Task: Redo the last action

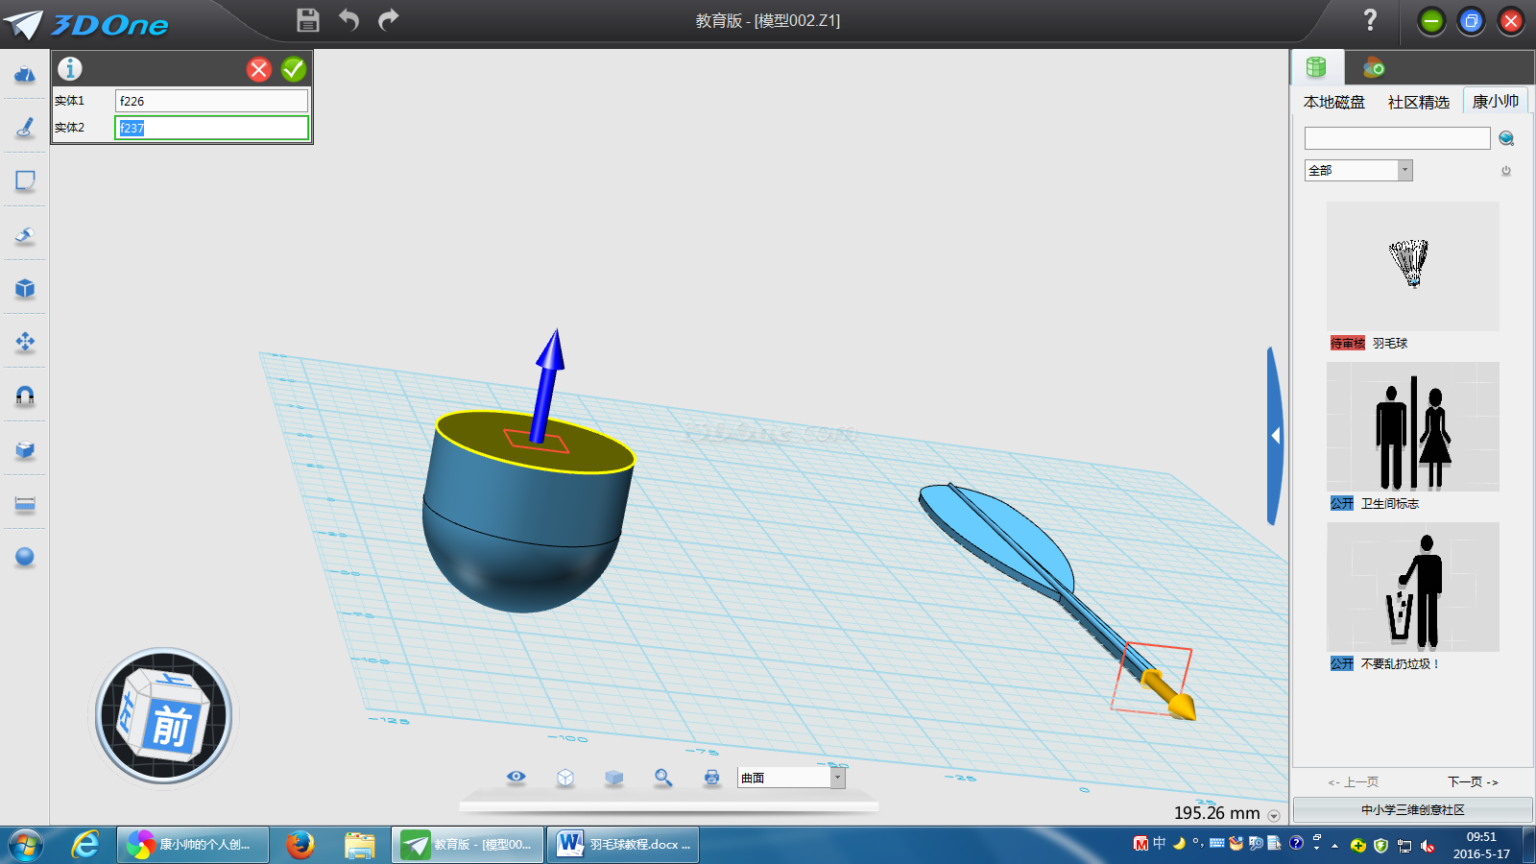Action: (388, 20)
